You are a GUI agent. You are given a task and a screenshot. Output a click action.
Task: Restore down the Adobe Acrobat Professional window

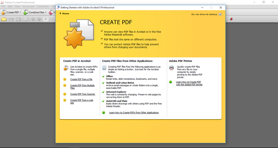pyautogui.click(x=264, y=2)
